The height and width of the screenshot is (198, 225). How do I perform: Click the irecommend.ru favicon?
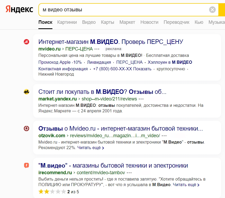click(26, 165)
